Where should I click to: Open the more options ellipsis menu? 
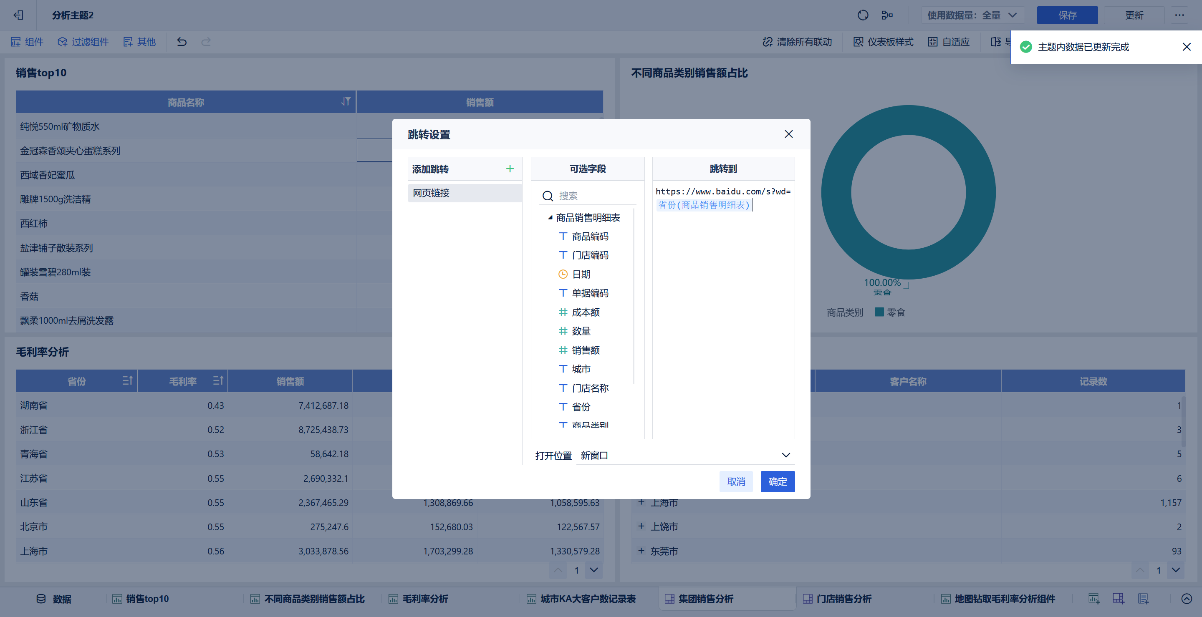1179,15
